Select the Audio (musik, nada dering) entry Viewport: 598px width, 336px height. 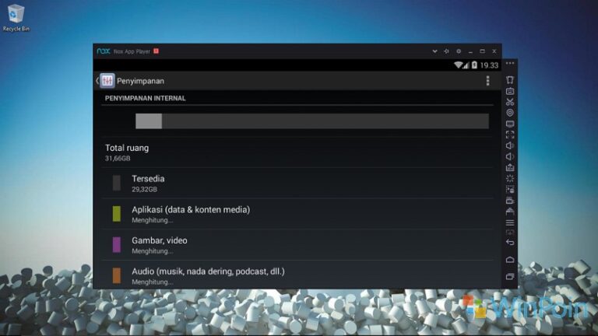click(207, 275)
